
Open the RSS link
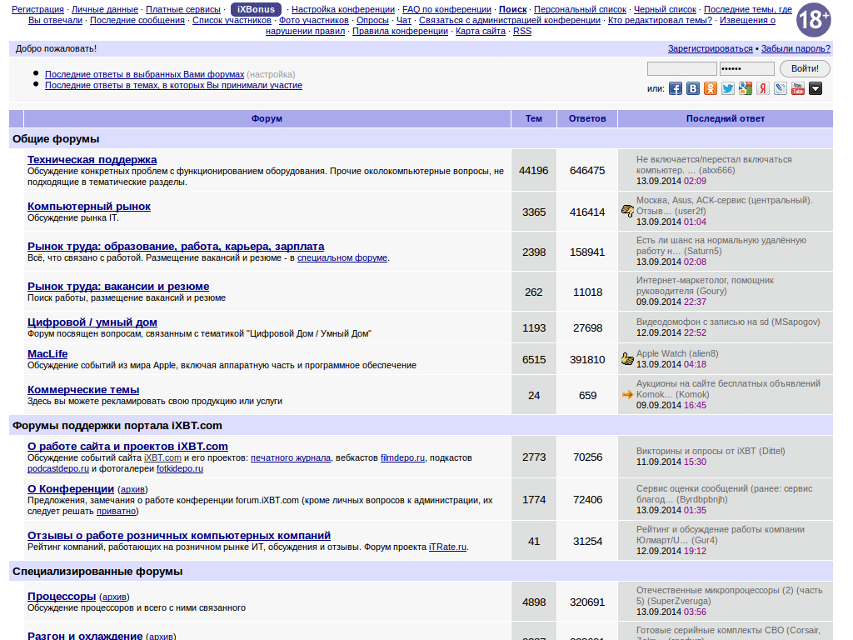[x=522, y=31]
